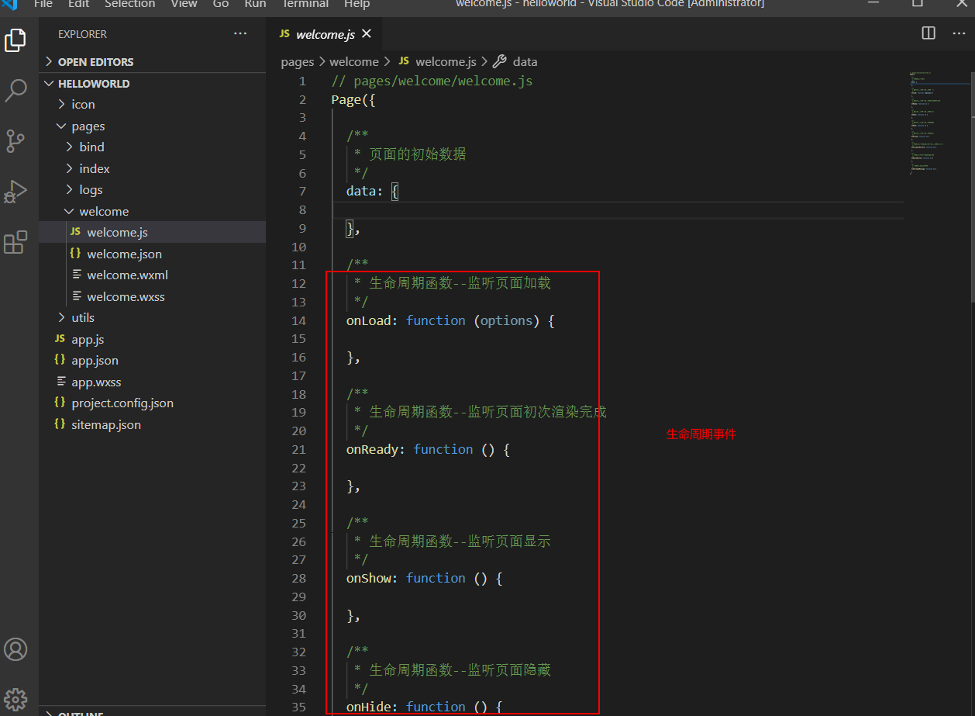Viewport: 975px width, 716px height.
Task: Click the pages breadcrumb segment
Action: click(x=298, y=61)
